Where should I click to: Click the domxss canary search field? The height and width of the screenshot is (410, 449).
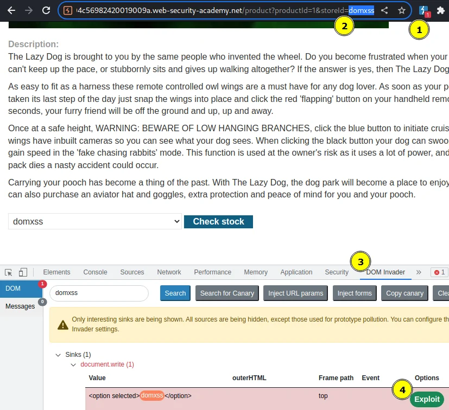[99, 293]
